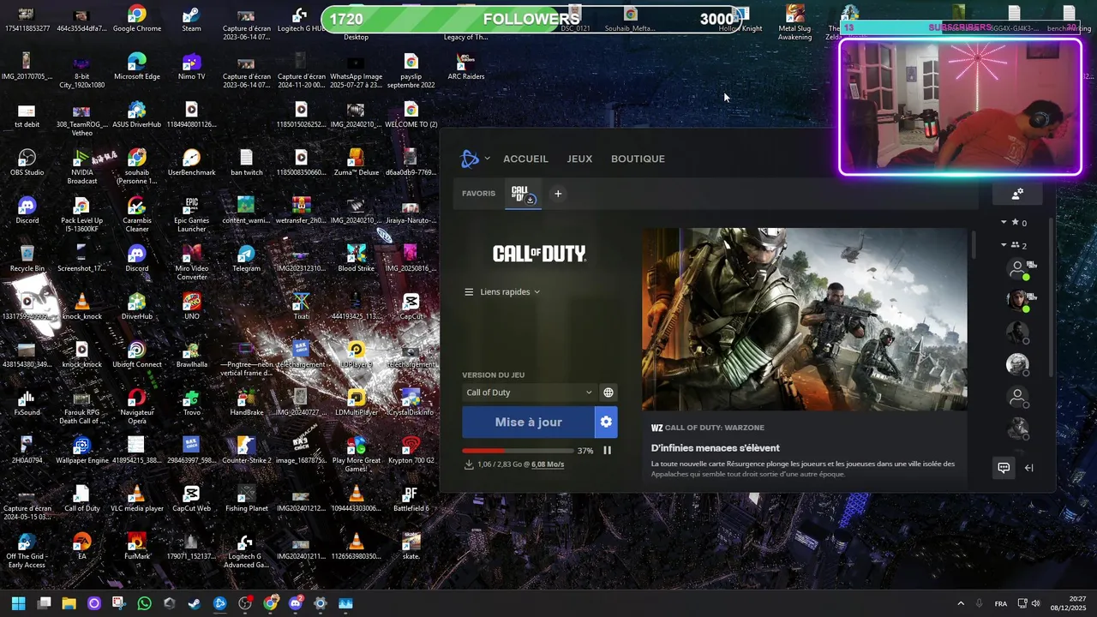
Task: Open the JEUX tab
Action: pos(579,159)
